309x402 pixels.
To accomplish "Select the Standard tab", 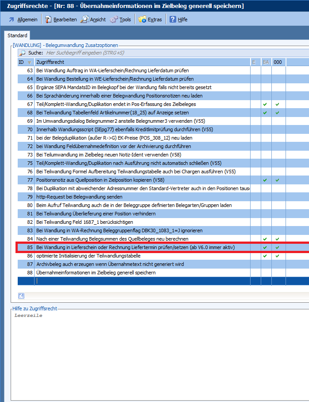I will pos(17,35).
